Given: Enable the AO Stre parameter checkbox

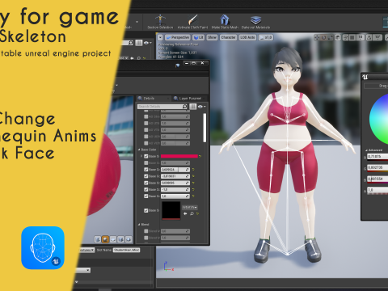Looking at the screenshot, I should [x=146, y=116].
